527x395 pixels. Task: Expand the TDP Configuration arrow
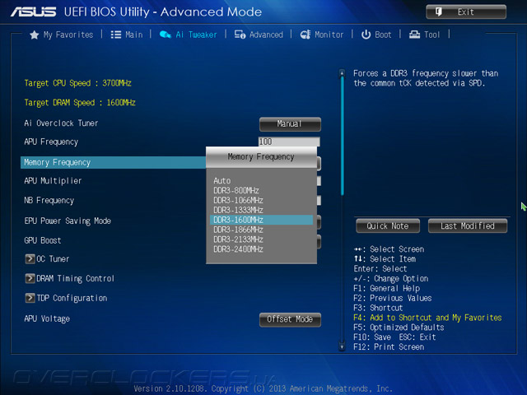coord(30,298)
